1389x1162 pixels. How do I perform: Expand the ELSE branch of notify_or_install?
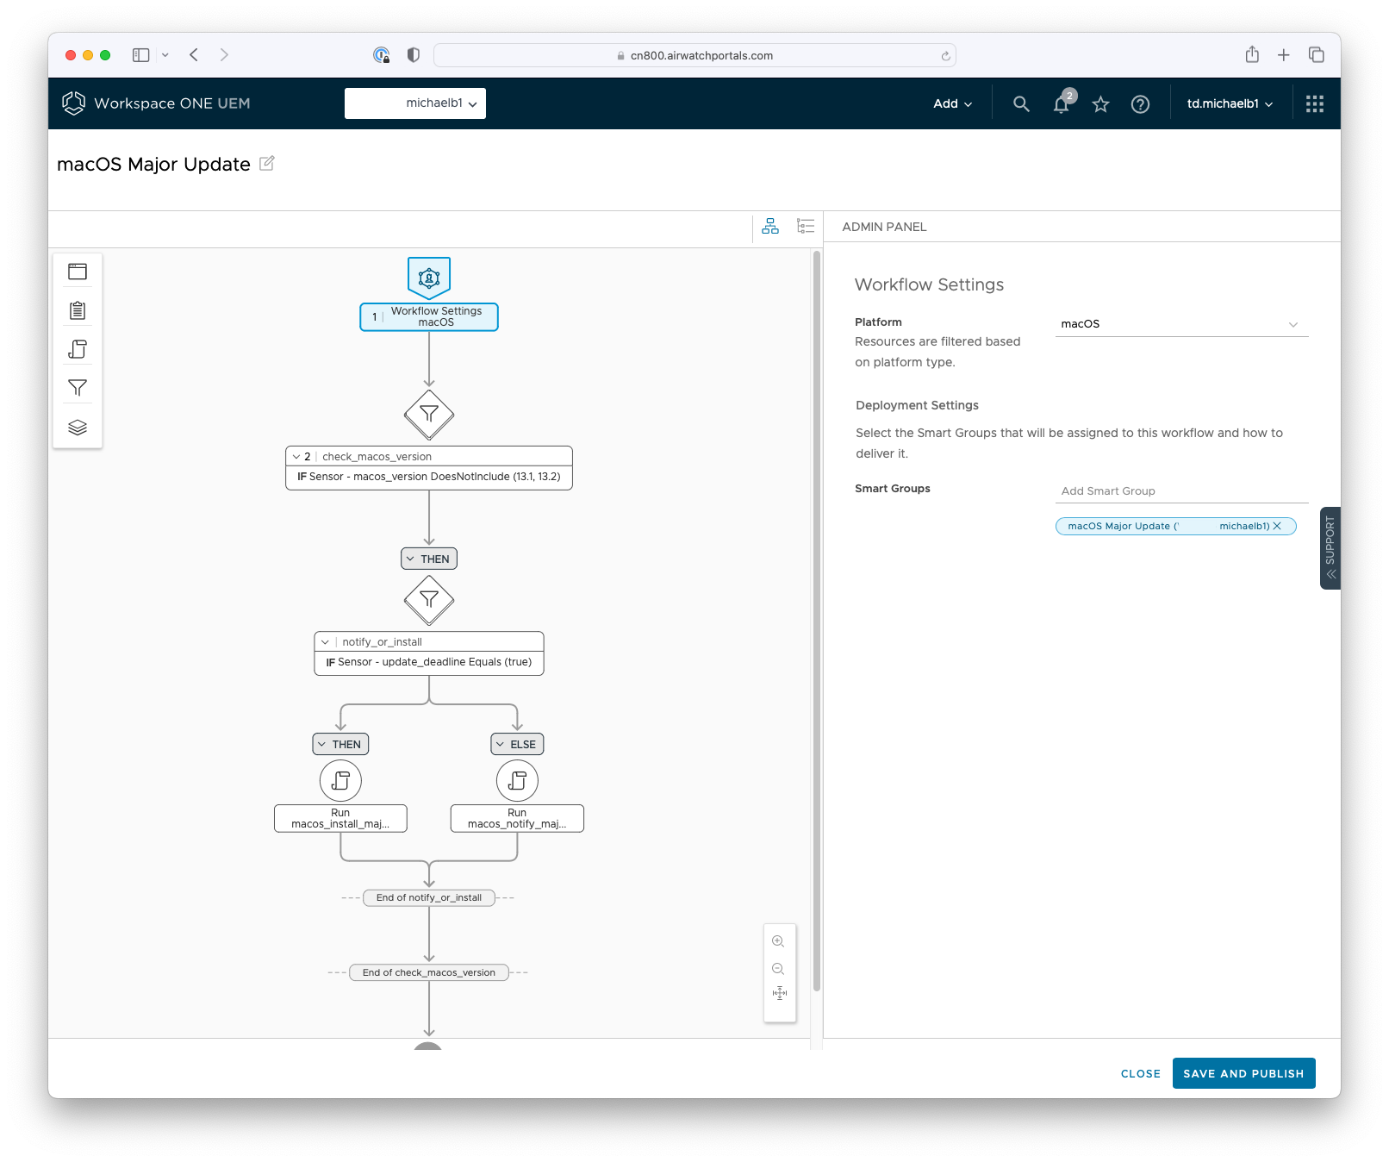point(500,743)
